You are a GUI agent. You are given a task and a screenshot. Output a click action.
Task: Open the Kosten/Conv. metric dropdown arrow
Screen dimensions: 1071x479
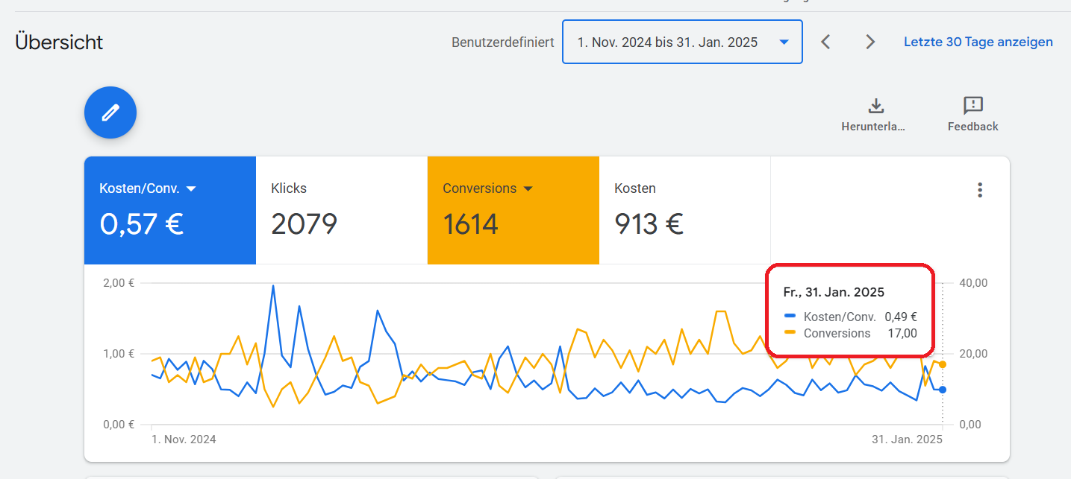coord(191,189)
